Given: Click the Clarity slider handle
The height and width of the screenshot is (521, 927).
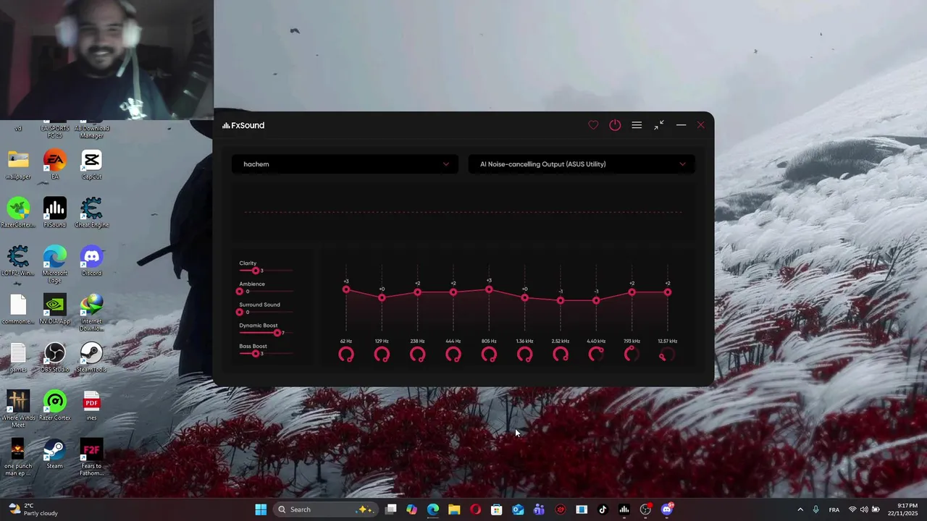Looking at the screenshot, I should (x=255, y=271).
